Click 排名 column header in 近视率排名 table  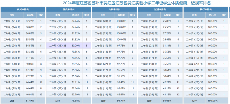point(178,15)
